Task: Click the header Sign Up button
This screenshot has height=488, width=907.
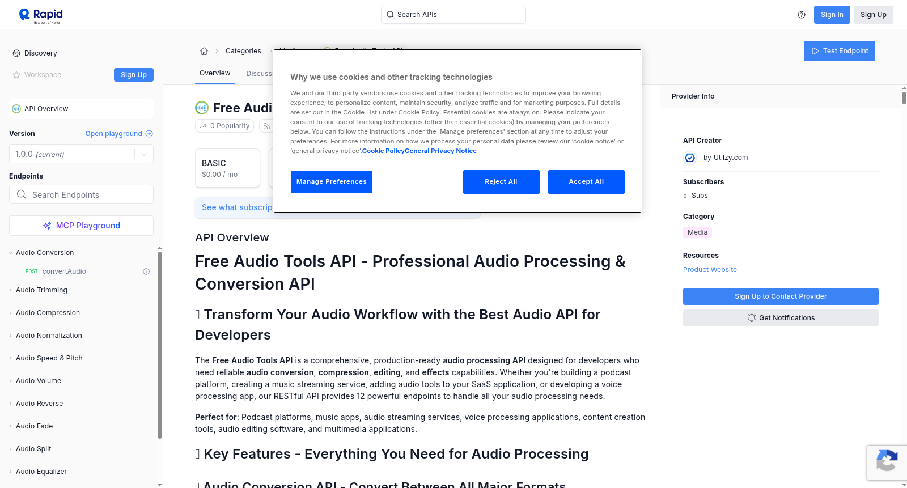Action: (x=873, y=15)
